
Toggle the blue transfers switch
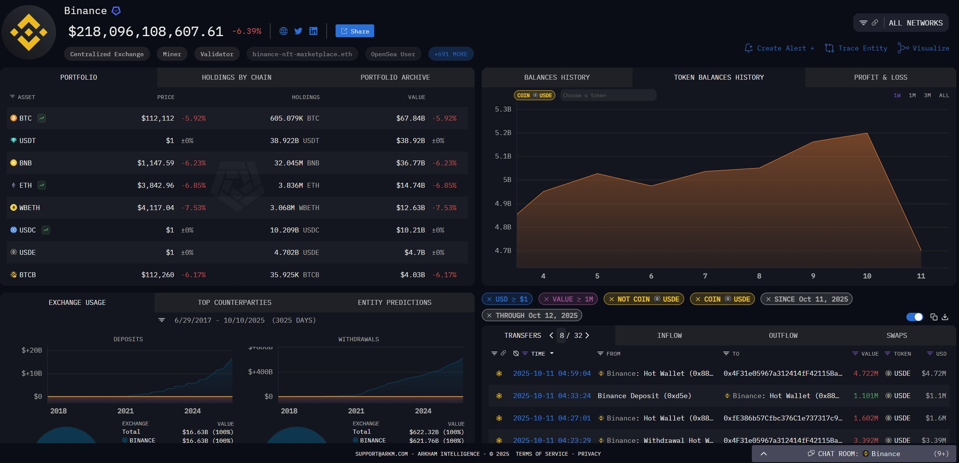click(x=915, y=317)
